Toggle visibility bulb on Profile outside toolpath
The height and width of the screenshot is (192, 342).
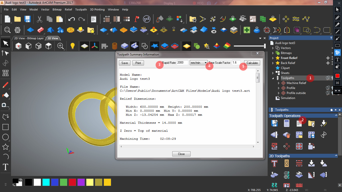click(327, 93)
